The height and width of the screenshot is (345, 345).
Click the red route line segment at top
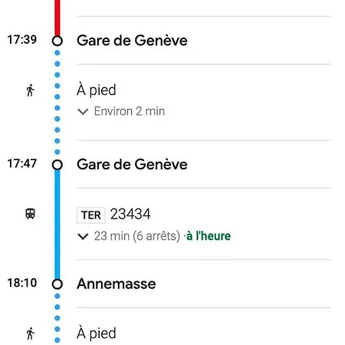[58, 18]
